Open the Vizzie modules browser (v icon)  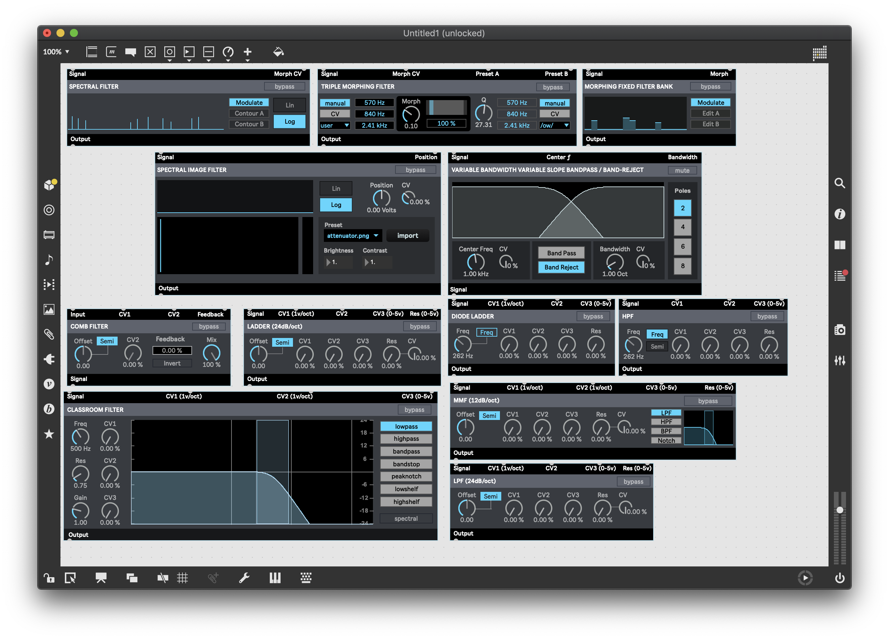coord(49,384)
